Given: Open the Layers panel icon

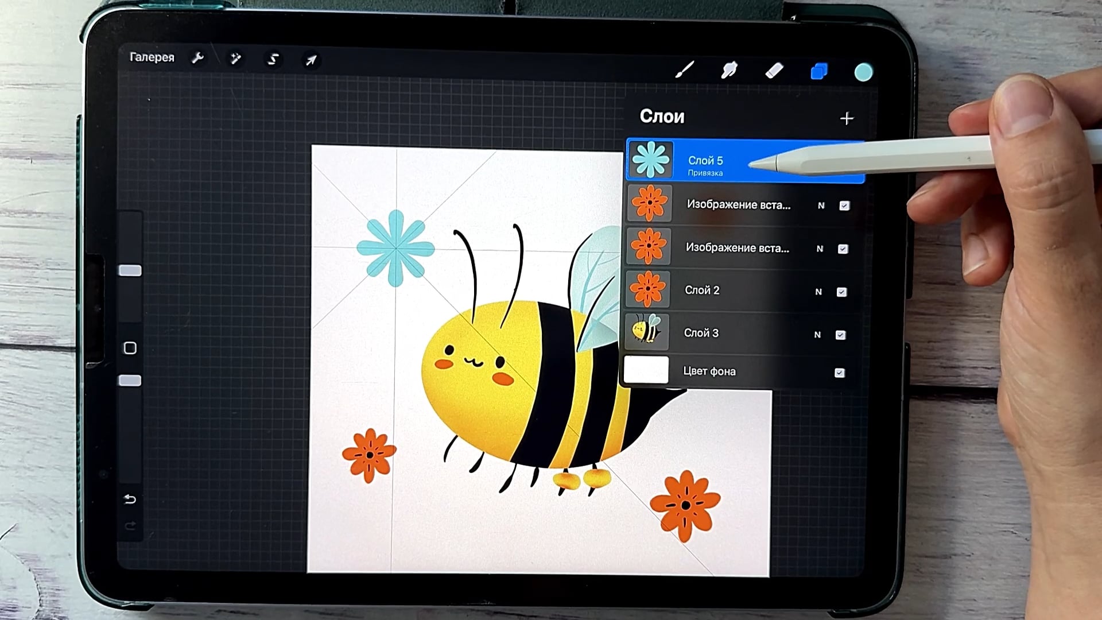Looking at the screenshot, I should point(819,72).
